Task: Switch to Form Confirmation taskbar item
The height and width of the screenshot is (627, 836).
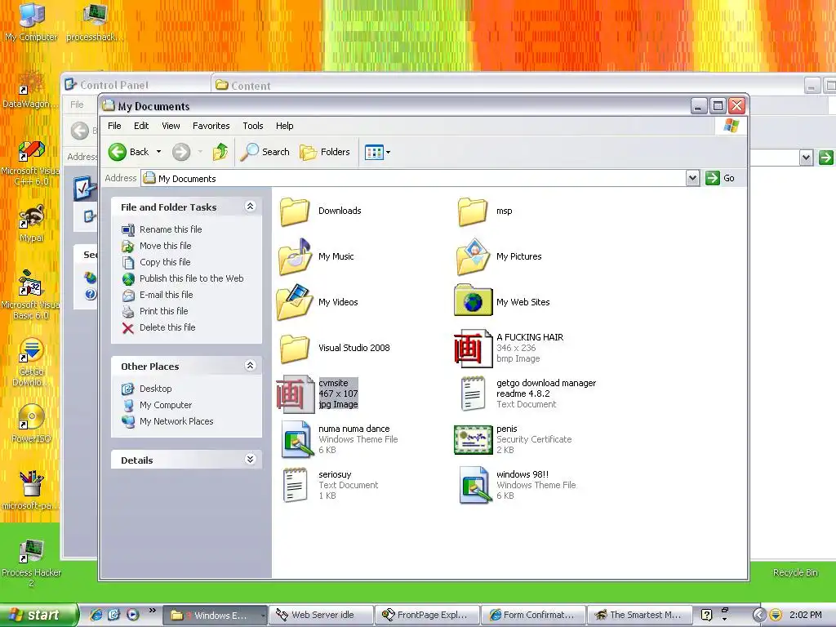Action: (x=532, y=616)
